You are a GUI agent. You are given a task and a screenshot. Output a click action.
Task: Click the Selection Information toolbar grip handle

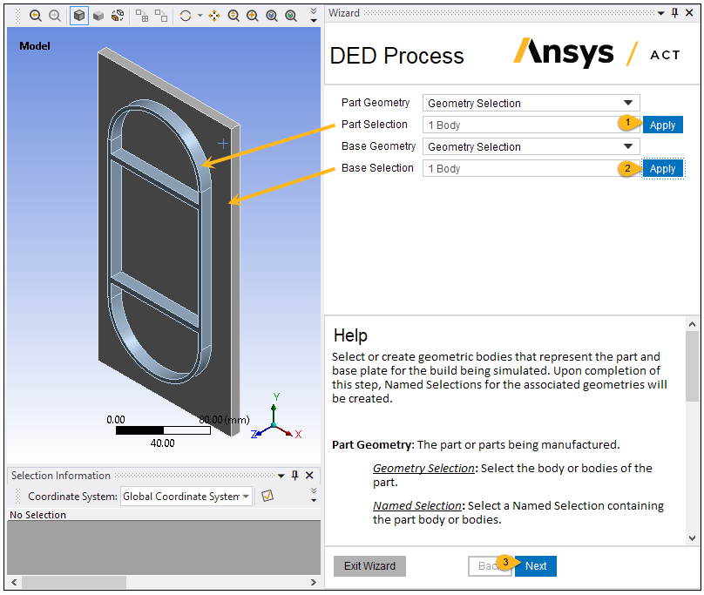tap(18, 496)
